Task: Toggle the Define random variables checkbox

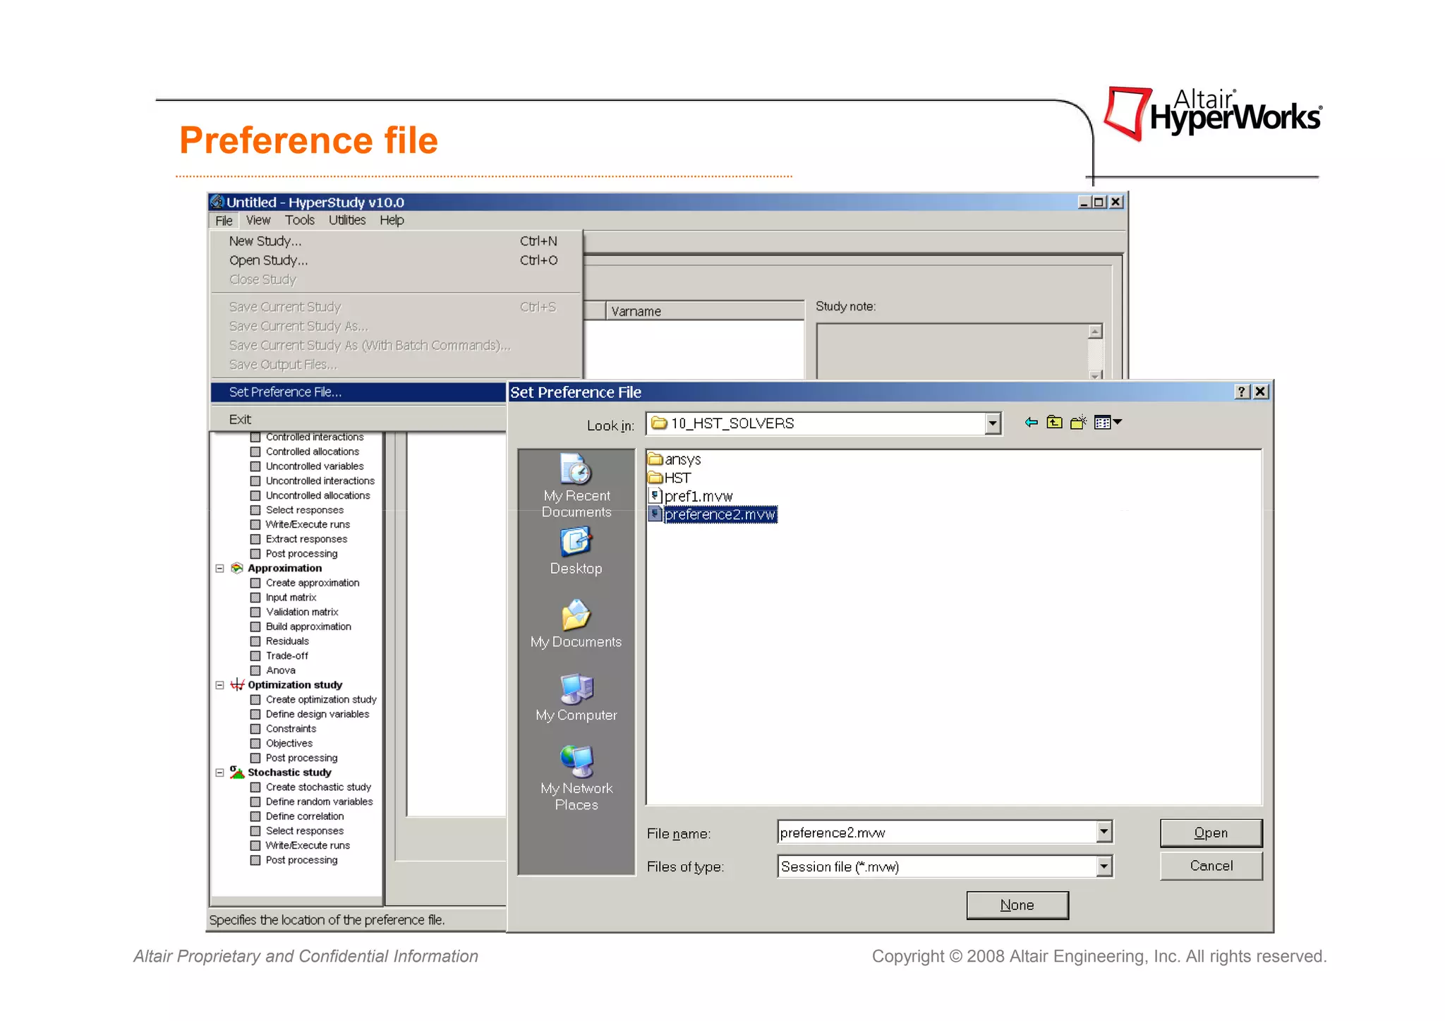Action: pos(255,802)
